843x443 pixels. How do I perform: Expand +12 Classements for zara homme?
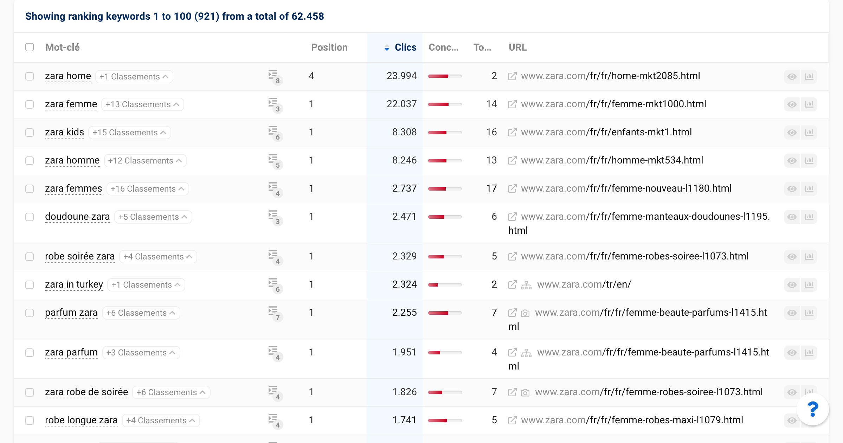click(x=145, y=161)
